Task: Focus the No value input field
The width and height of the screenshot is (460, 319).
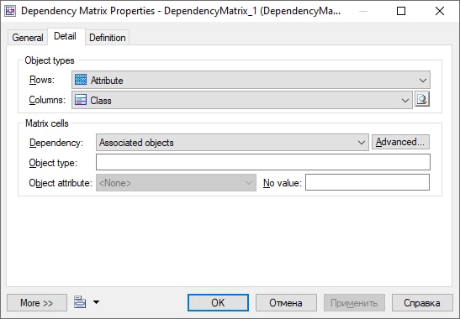Action: tap(367, 182)
